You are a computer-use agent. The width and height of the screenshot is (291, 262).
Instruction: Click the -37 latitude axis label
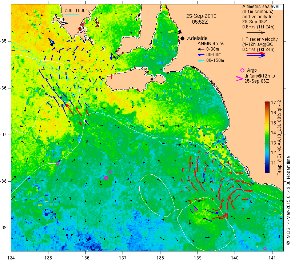tap(3, 134)
